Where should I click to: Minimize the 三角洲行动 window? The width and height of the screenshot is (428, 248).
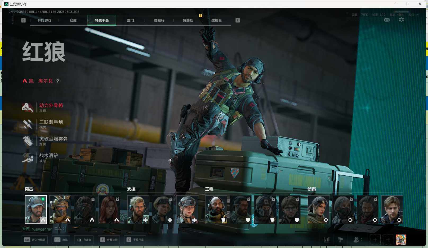point(396,4)
